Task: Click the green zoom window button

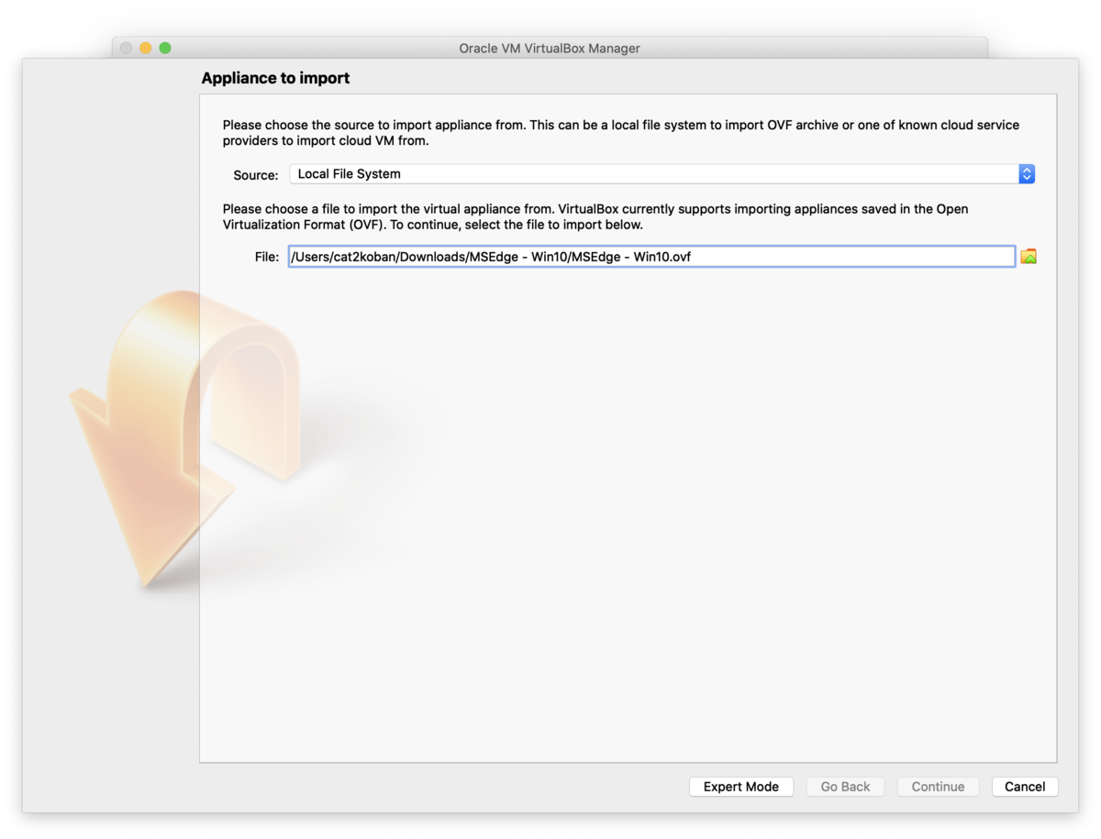Action: tap(165, 48)
